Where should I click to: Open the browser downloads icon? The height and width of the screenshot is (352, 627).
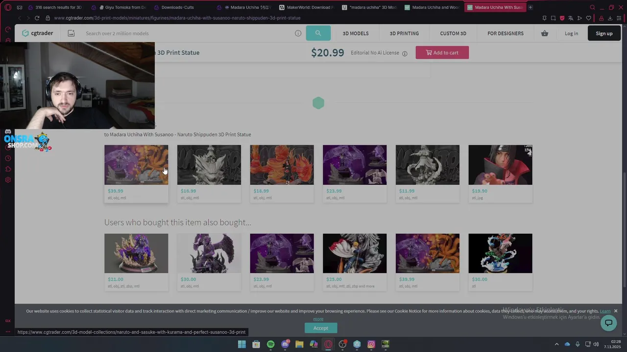610,18
